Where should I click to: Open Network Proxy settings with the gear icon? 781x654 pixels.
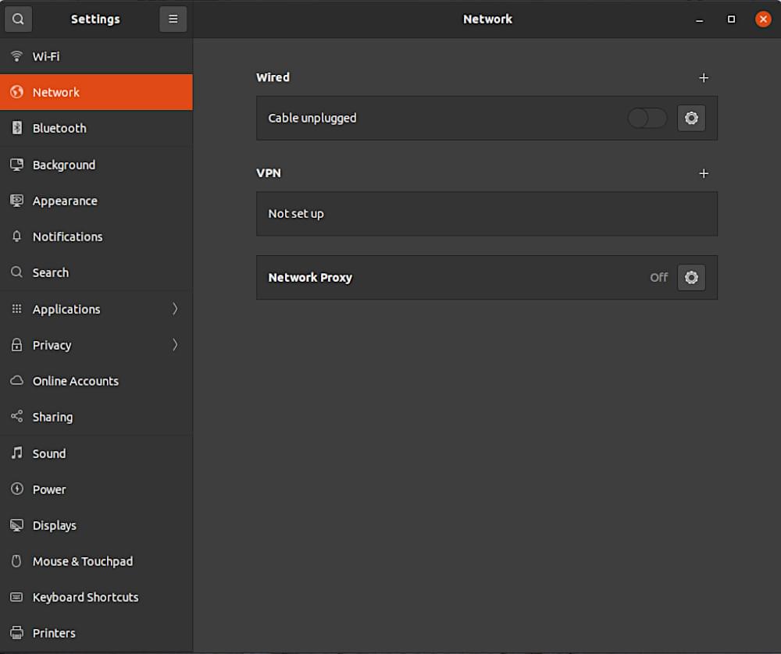tap(691, 277)
